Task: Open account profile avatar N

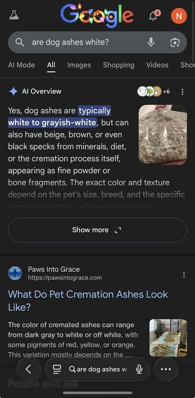Action: click(x=179, y=16)
